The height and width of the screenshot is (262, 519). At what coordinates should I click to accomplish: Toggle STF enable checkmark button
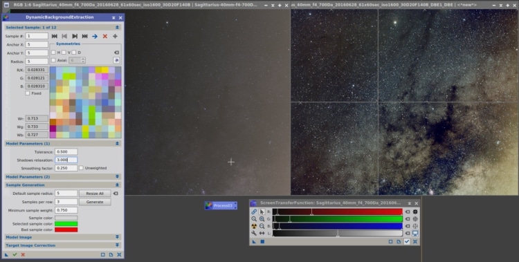coord(407,242)
